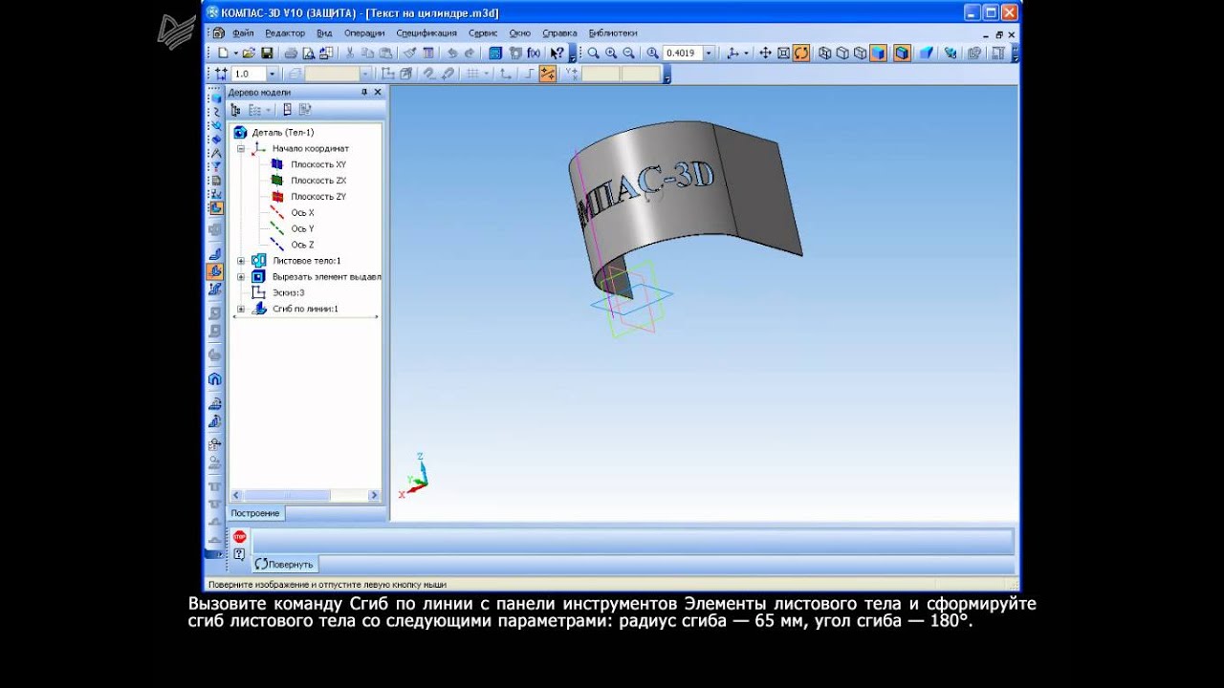1224x688 pixels.
Task: Open the Справка menu
Action: point(559,32)
